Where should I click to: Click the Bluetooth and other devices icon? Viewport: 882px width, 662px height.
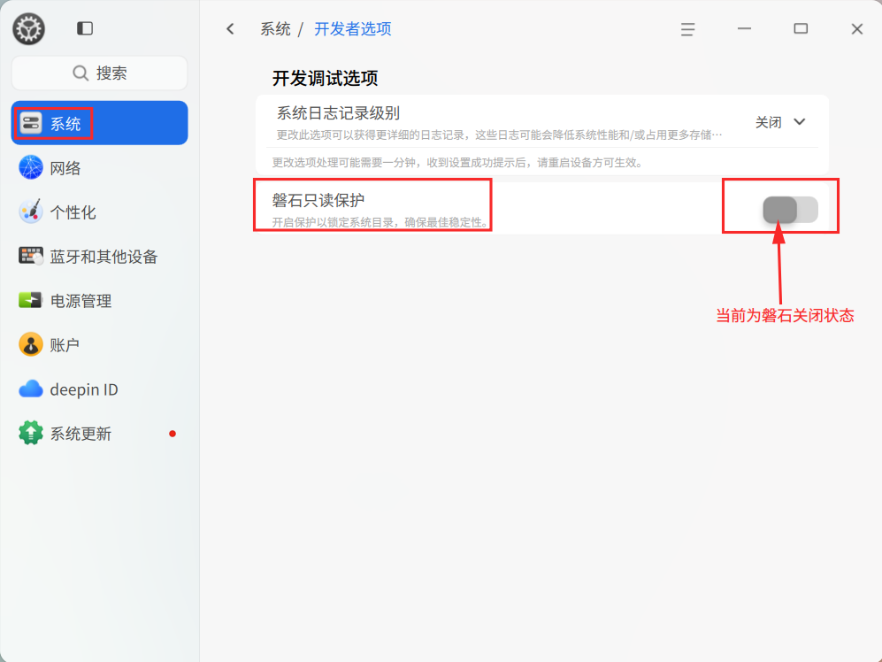coord(31,256)
